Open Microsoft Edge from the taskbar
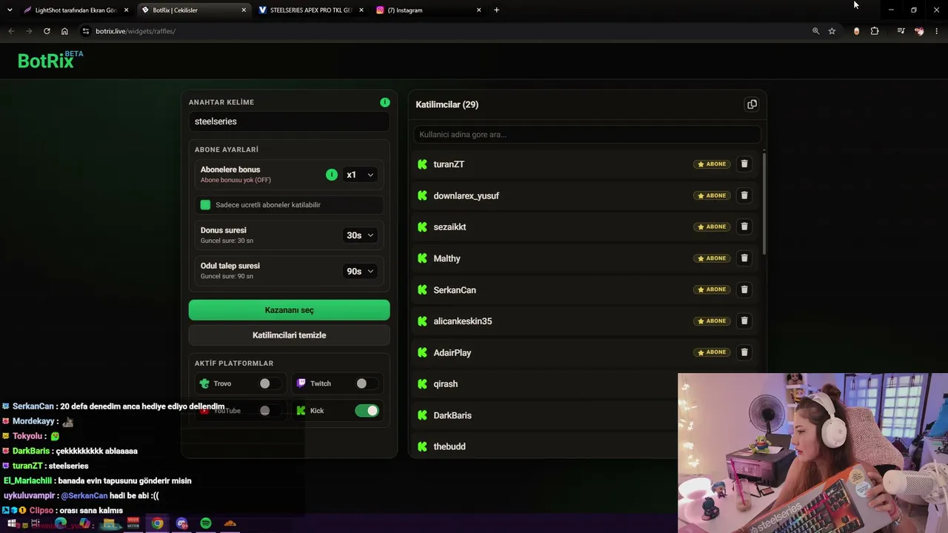The image size is (948, 533). tap(61, 523)
